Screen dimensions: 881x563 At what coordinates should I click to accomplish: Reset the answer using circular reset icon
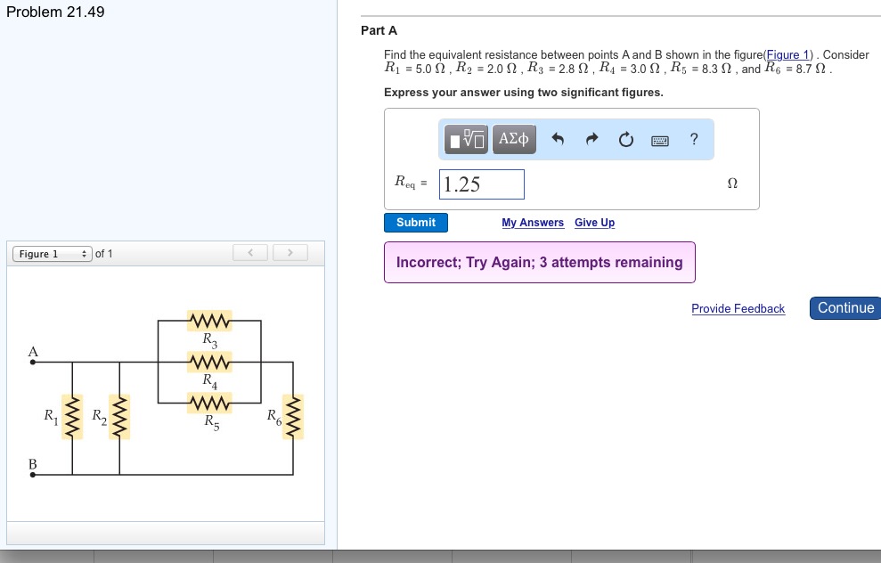[x=624, y=138]
